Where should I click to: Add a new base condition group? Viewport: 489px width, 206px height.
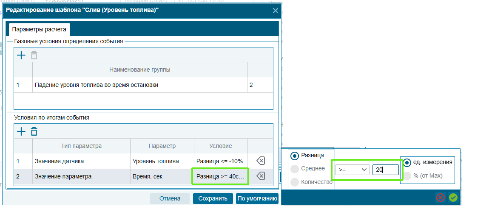pyautogui.click(x=21, y=55)
